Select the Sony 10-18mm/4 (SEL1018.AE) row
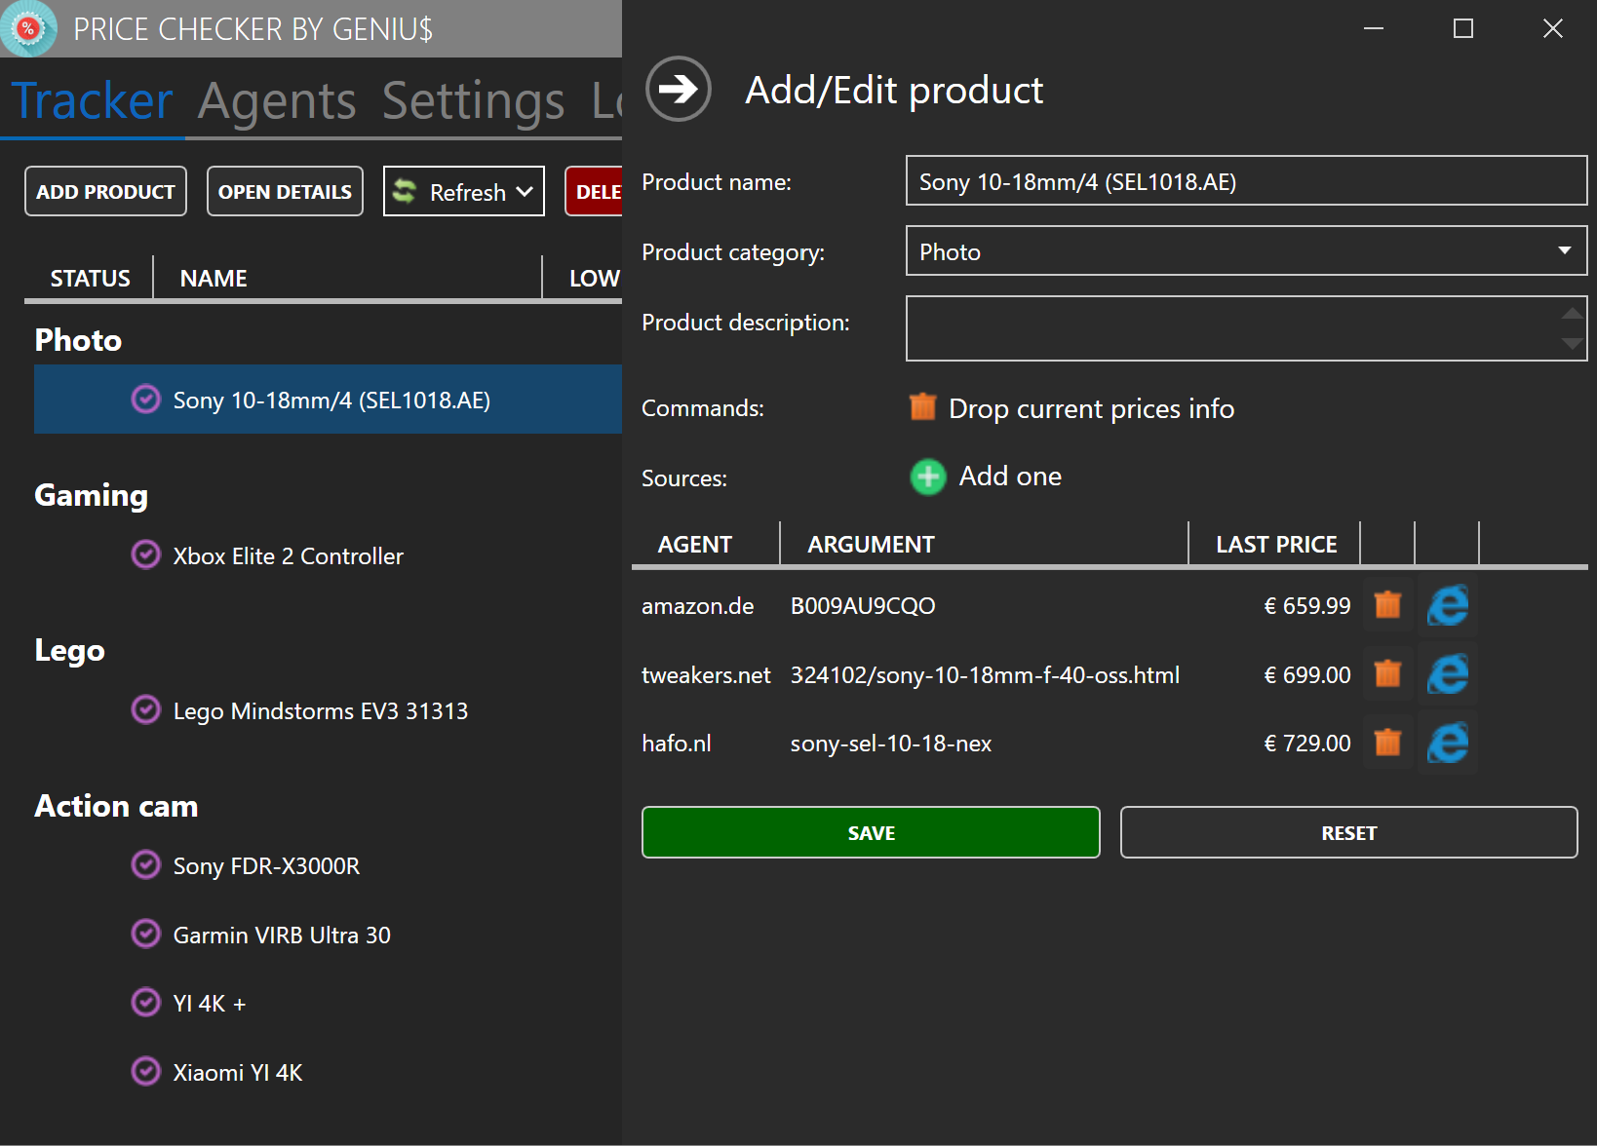The width and height of the screenshot is (1597, 1146). point(328,399)
